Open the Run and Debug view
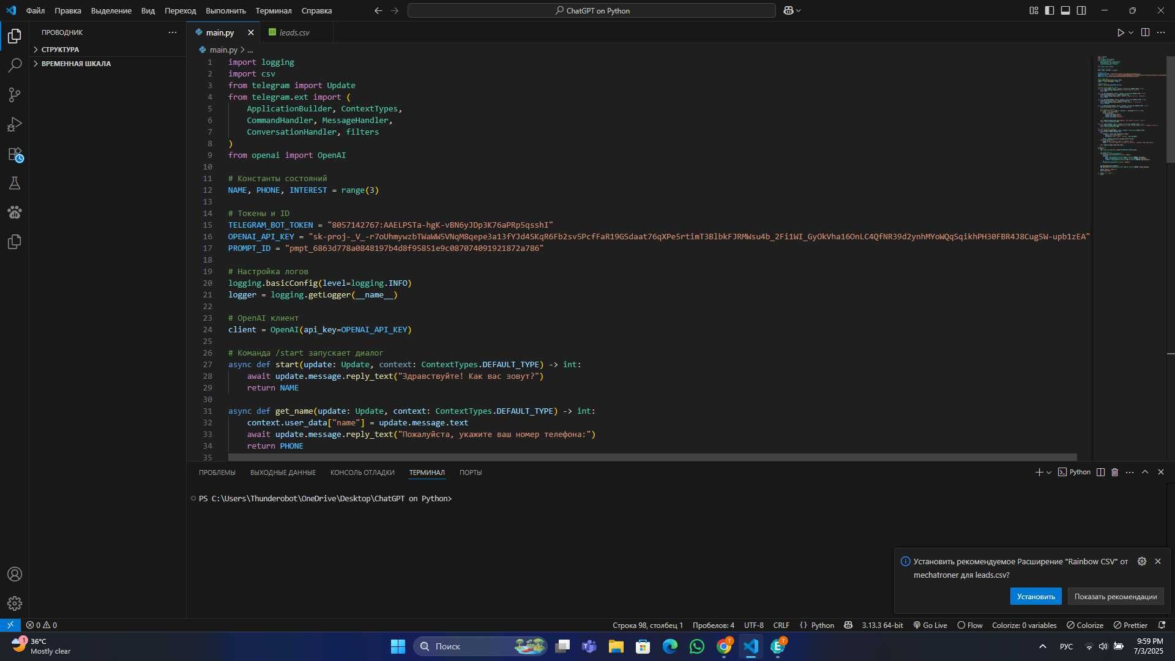This screenshot has width=1175, height=661. tap(15, 124)
